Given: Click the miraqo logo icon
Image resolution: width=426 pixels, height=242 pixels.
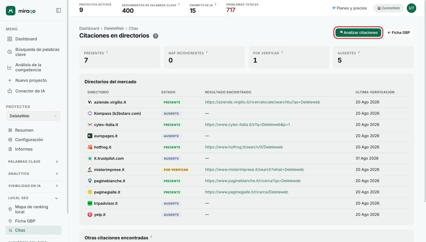Looking at the screenshot, I should pyautogui.click(x=11, y=11).
